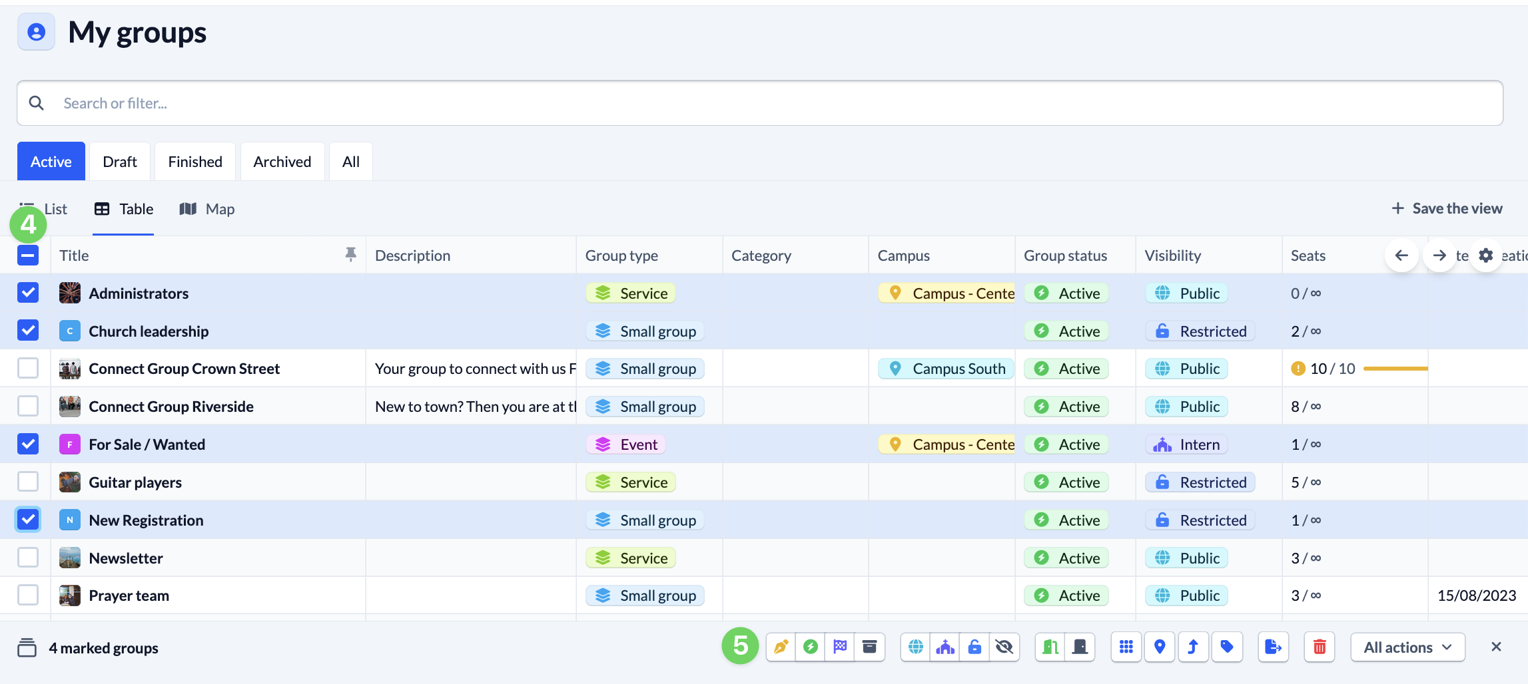Click the blue tag icon in bulk toolbar

point(1227,647)
